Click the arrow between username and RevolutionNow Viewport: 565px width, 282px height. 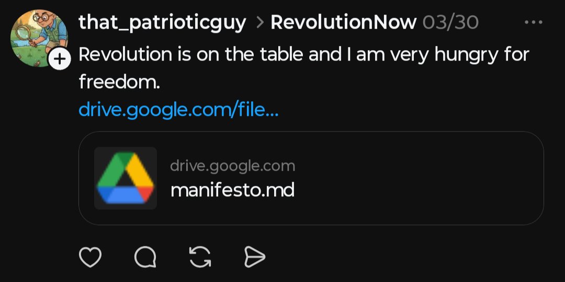coord(259,22)
